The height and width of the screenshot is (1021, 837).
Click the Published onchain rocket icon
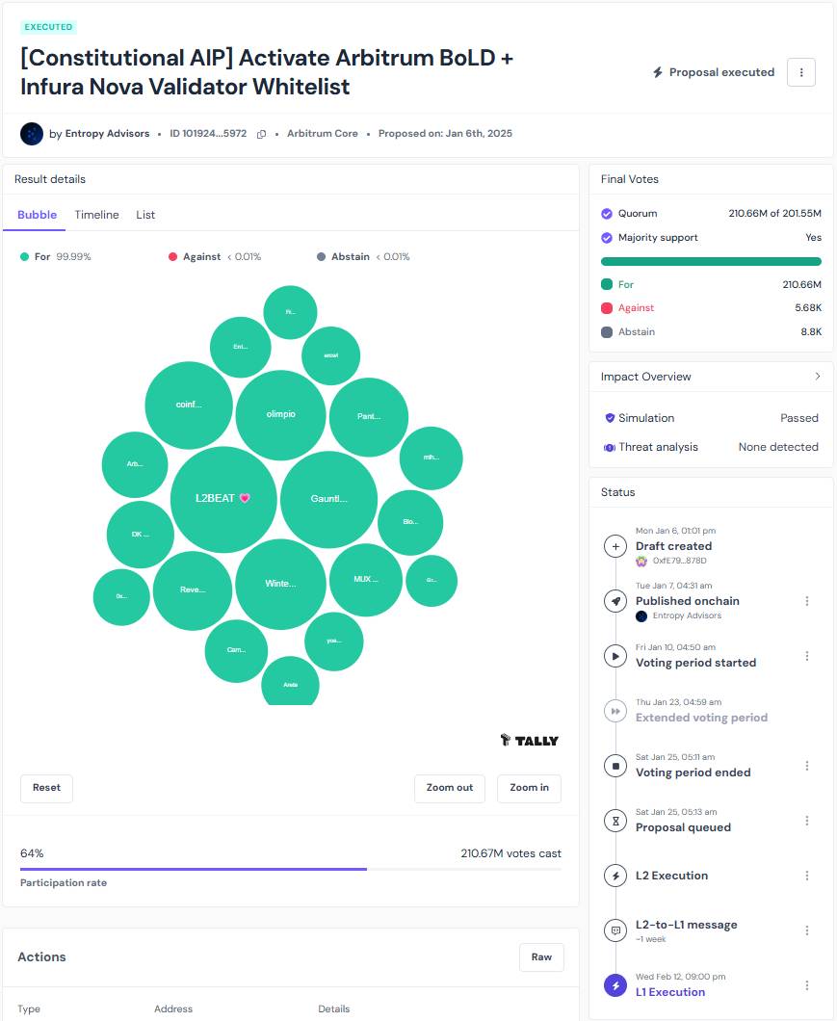(x=615, y=601)
